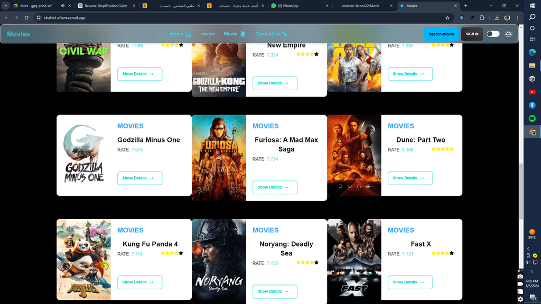Open the Windows Start button
The width and height of the screenshot is (541, 304).
coord(533,6)
